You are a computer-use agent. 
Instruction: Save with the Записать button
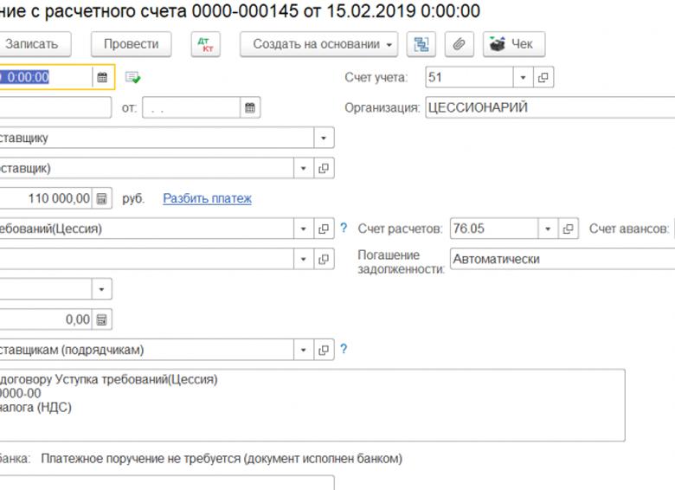pos(34,44)
